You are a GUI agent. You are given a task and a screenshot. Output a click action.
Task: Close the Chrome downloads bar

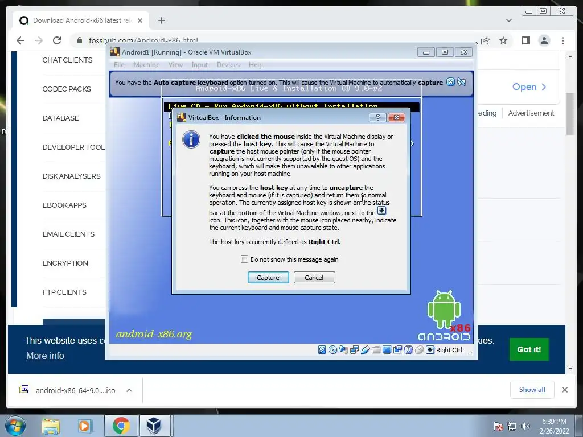564,390
